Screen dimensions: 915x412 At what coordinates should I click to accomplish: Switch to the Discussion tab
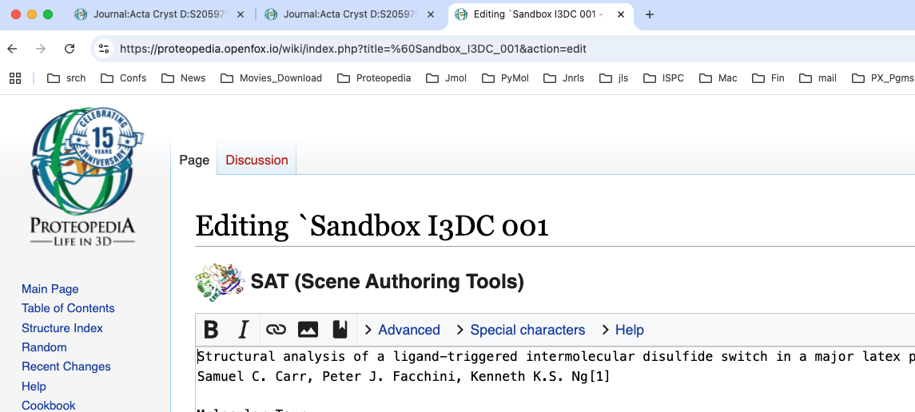pos(257,160)
